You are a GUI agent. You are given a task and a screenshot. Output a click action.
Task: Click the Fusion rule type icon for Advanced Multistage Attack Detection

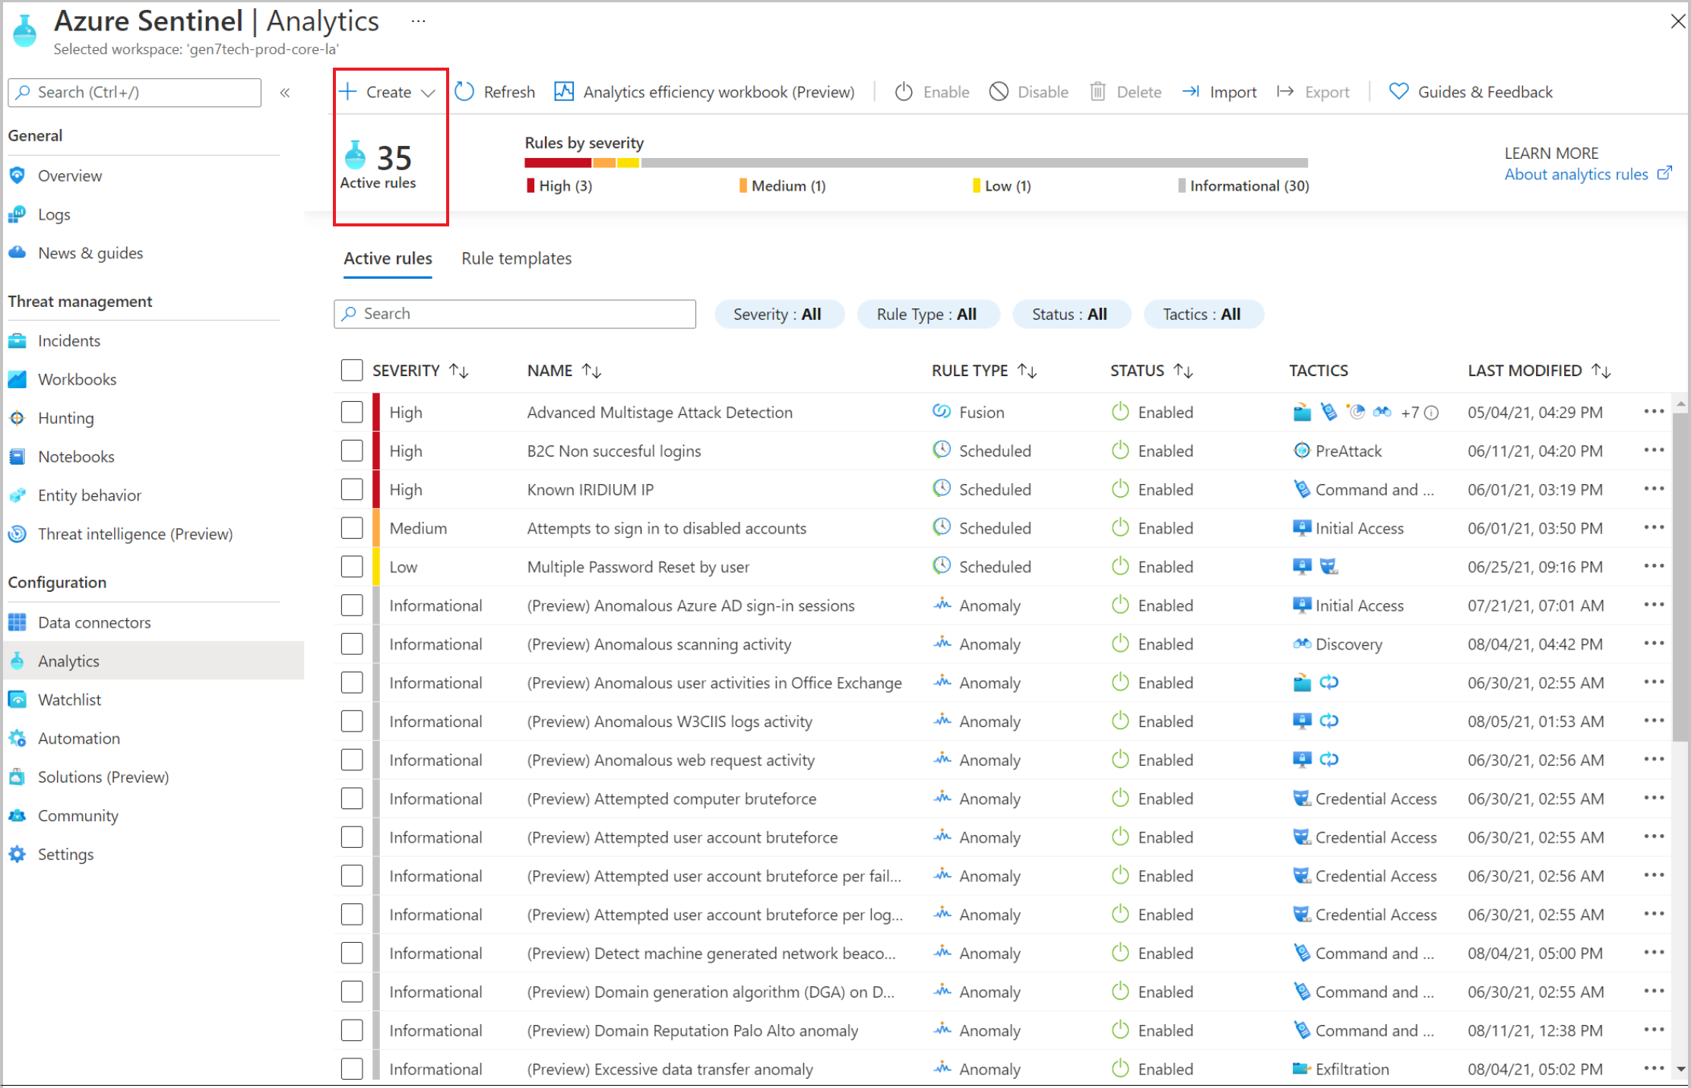pyautogui.click(x=943, y=412)
